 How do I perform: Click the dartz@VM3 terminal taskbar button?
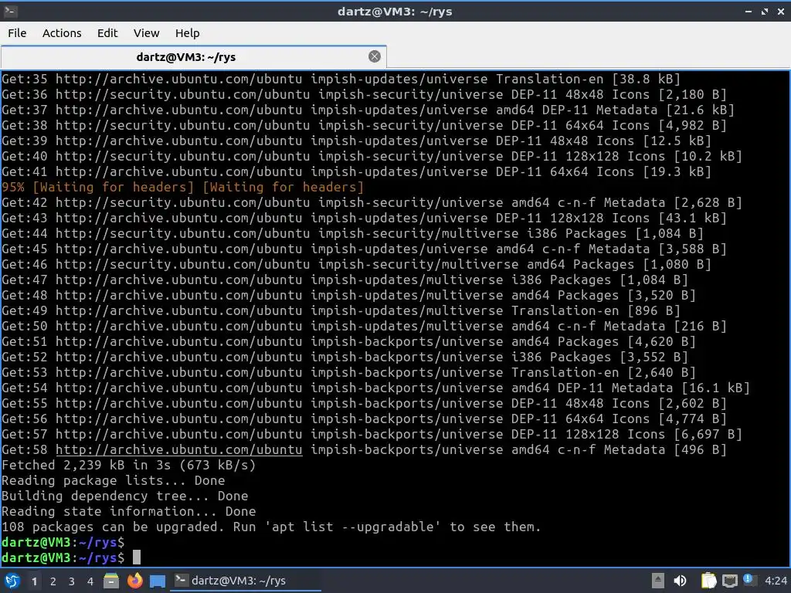coord(246,581)
